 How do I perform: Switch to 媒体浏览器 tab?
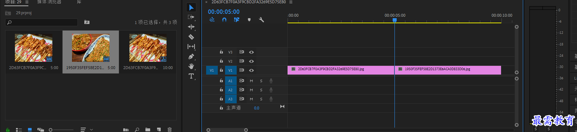click(x=49, y=2)
